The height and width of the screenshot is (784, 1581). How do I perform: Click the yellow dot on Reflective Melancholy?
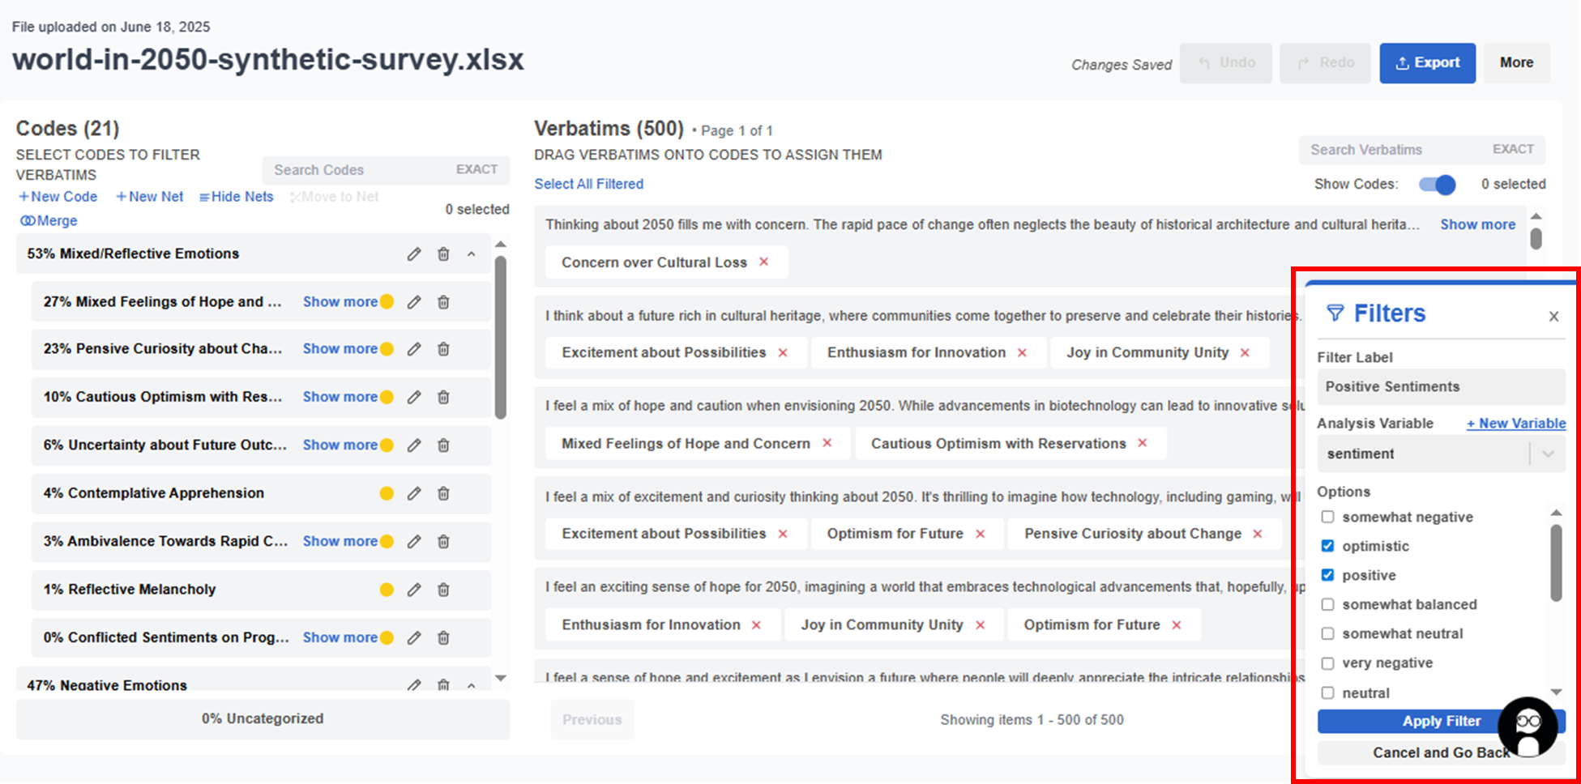tap(387, 590)
